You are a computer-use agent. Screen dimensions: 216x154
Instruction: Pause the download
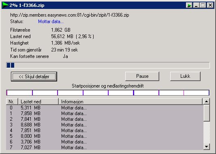142,76
